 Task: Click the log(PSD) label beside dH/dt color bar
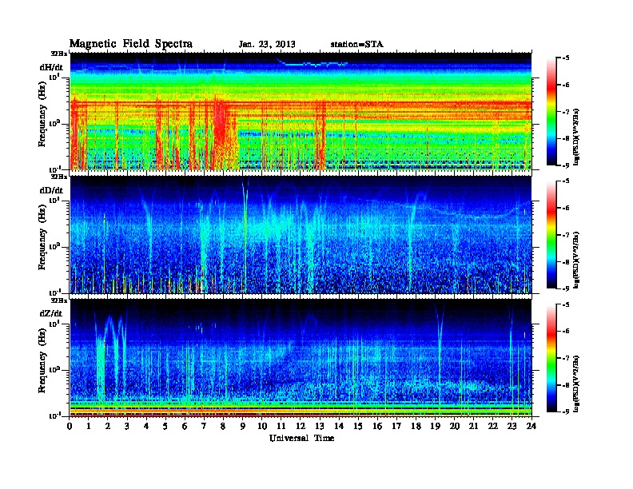click(x=577, y=137)
